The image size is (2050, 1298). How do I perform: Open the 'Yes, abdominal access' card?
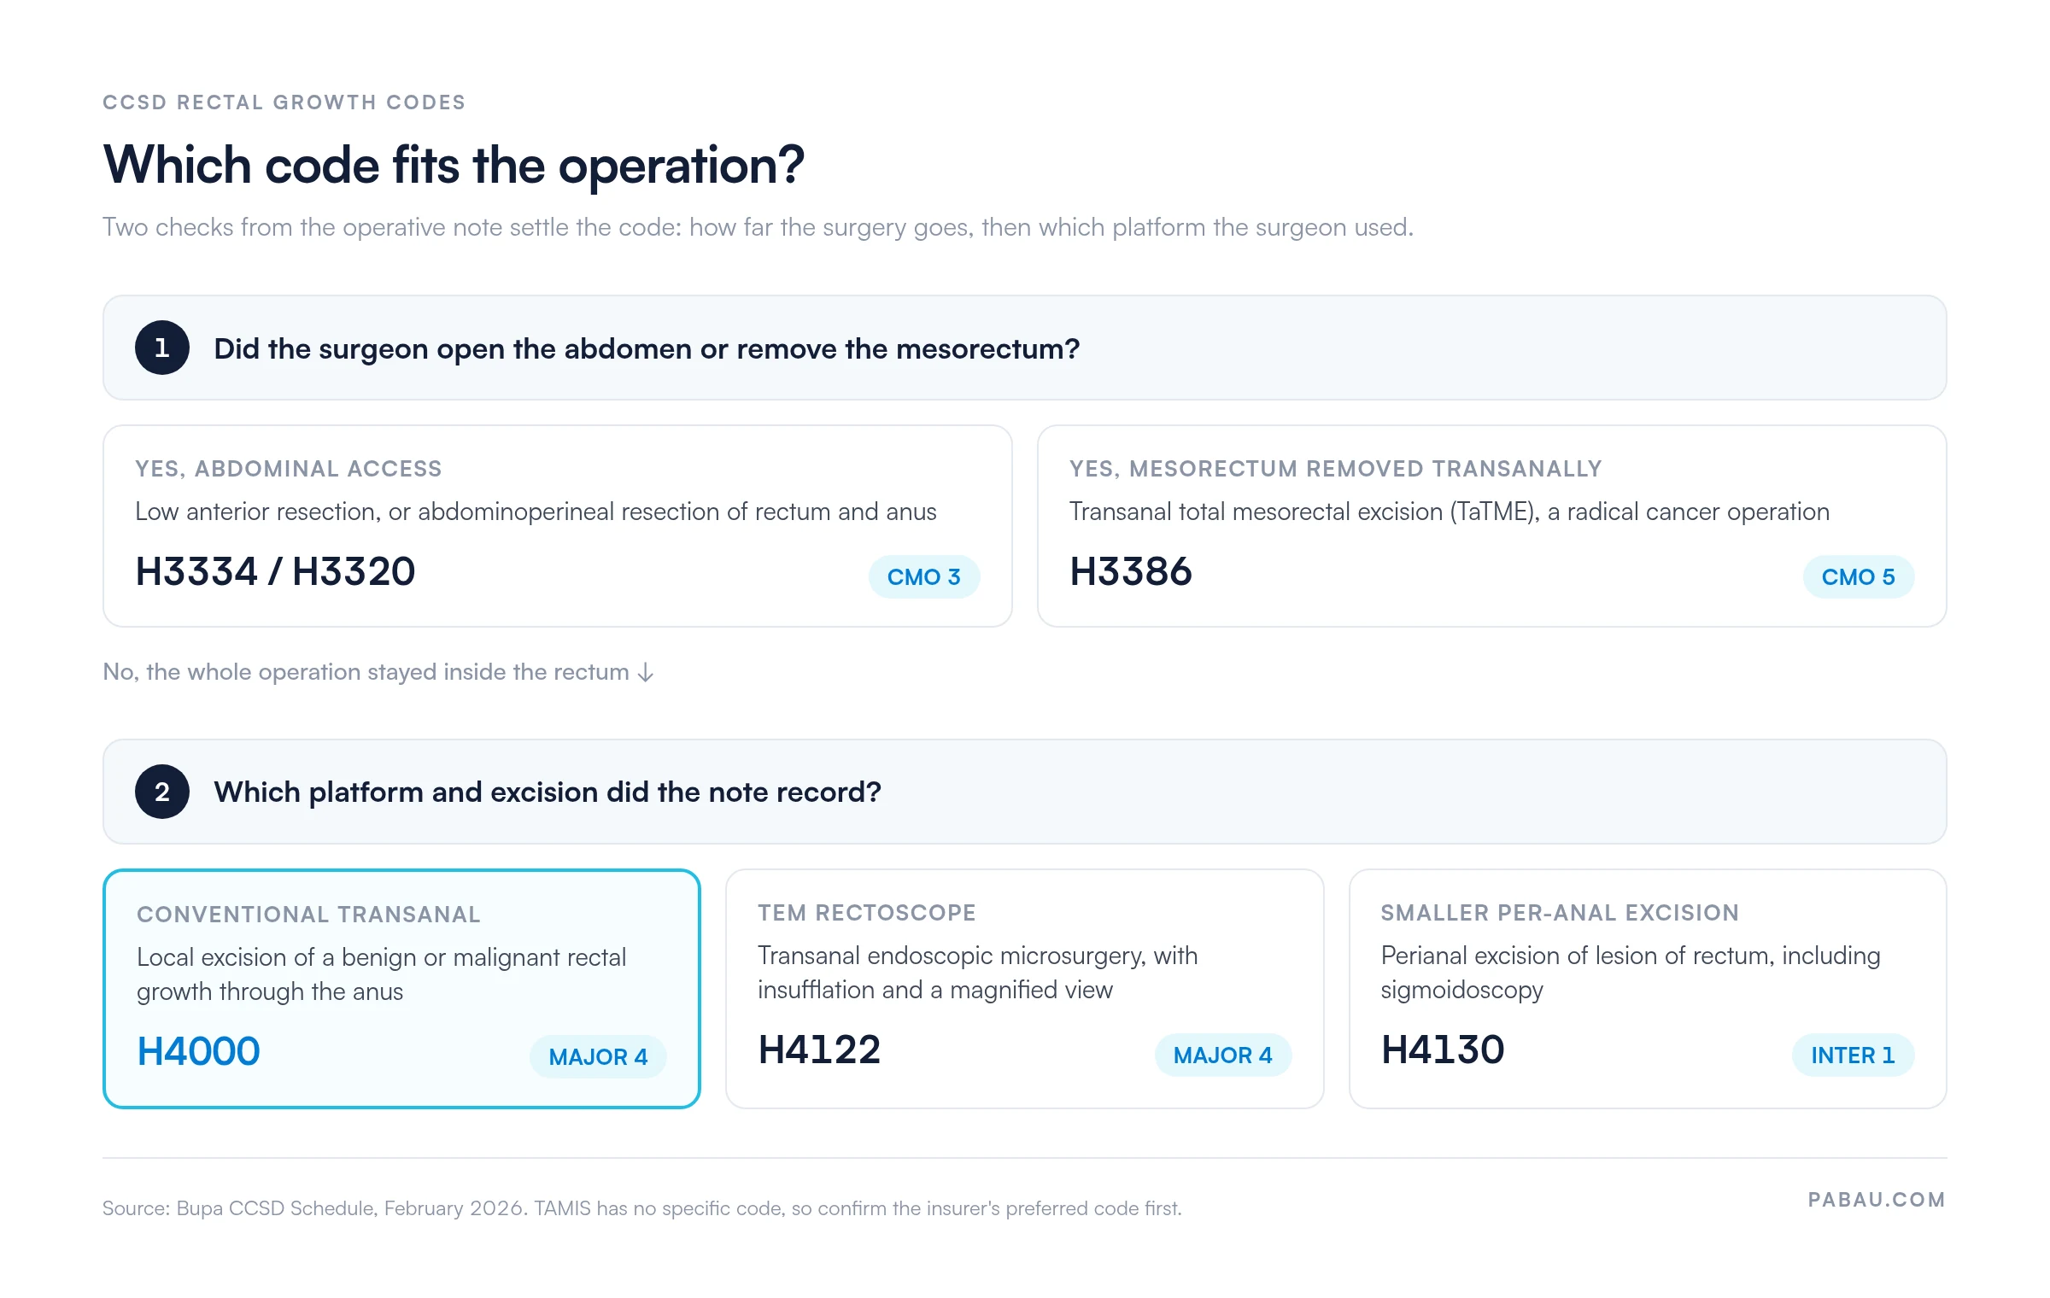pyautogui.click(x=558, y=526)
